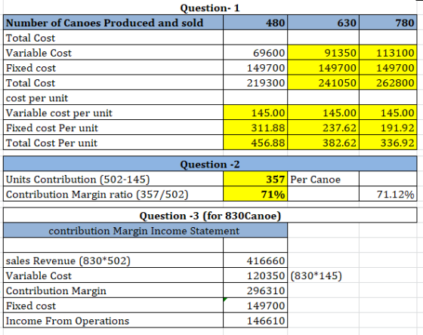Select the Total Cost value 219300
Image resolution: width=423 pixels, height=335 pixels.
click(255, 82)
